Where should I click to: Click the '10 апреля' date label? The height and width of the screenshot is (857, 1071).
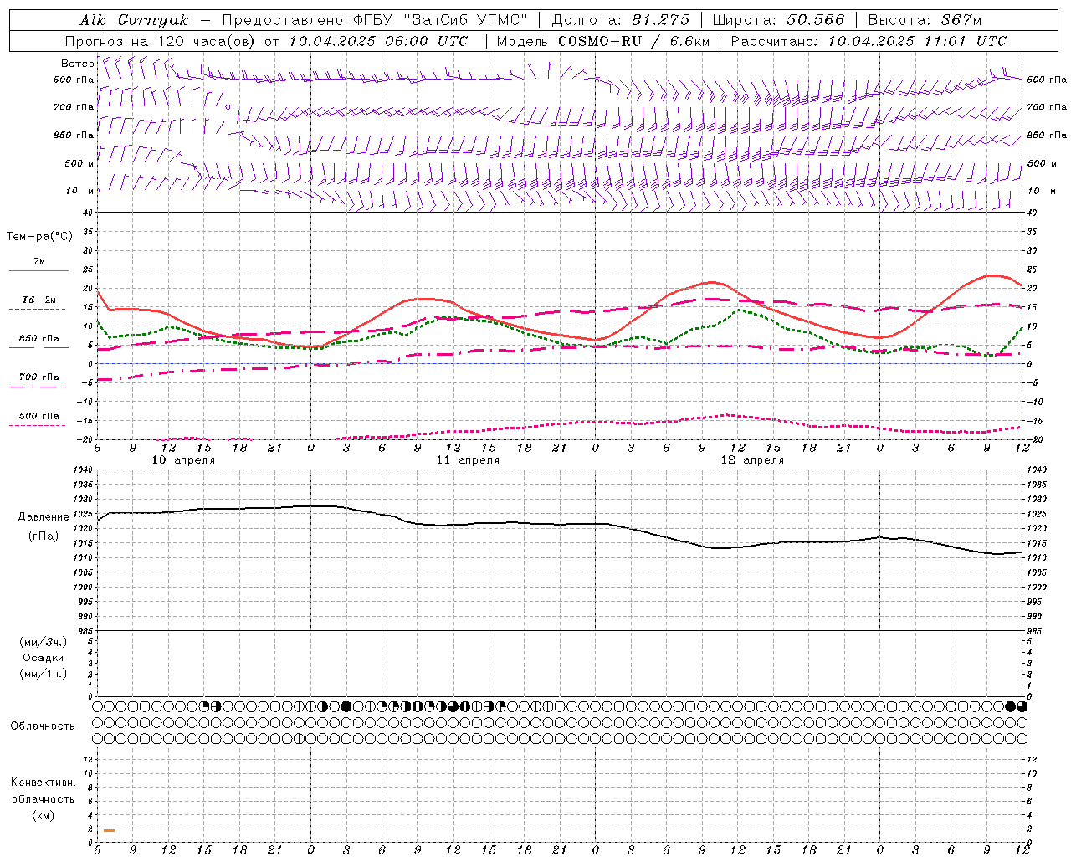183,460
